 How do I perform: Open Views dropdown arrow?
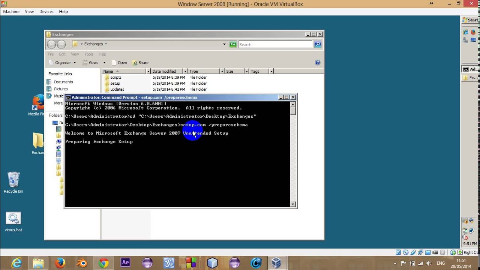[104, 63]
